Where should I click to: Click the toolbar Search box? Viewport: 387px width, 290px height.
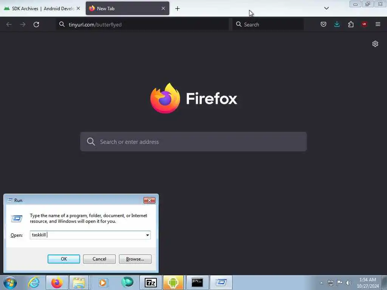tap(268, 25)
